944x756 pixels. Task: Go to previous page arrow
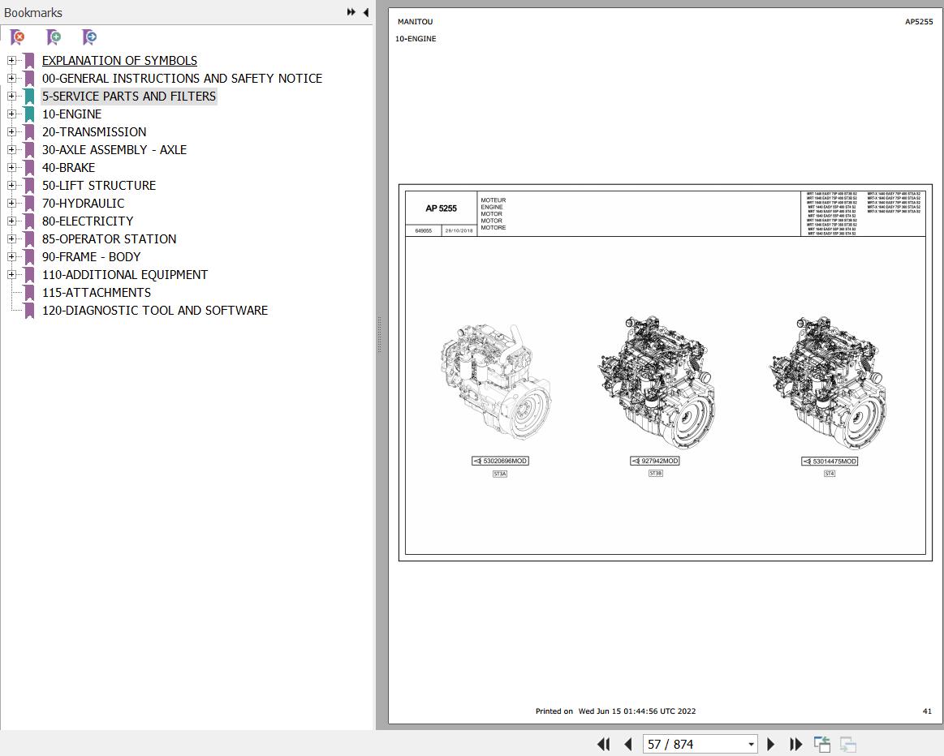628,745
